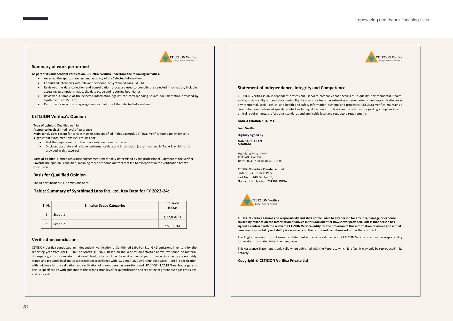The image size is (453, 321).
Task: Click 'Noida, Uttar Pradesh 201301, INDIA' line
Action: 262,181
